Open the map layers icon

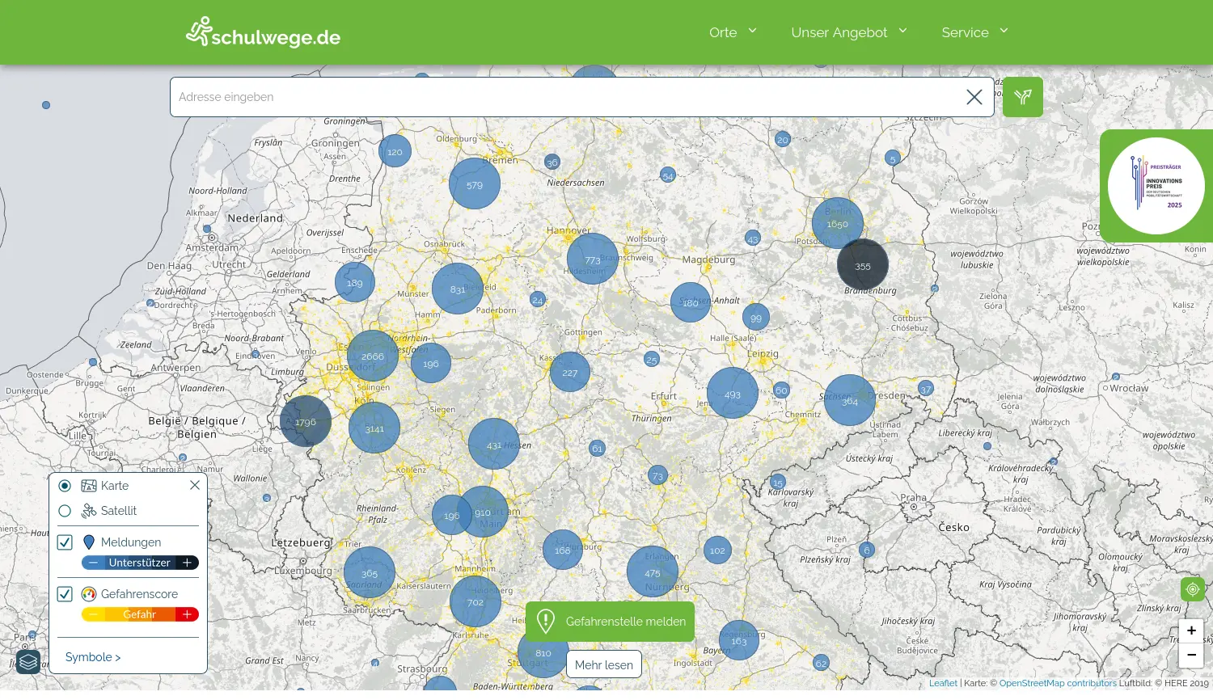(x=28, y=662)
